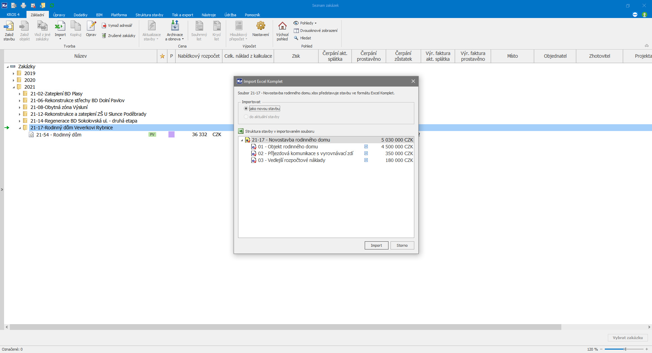This screenshot has width=652, height=353.
Task: Click the Výchozí pohled home icon
Action: click(282, 26)
